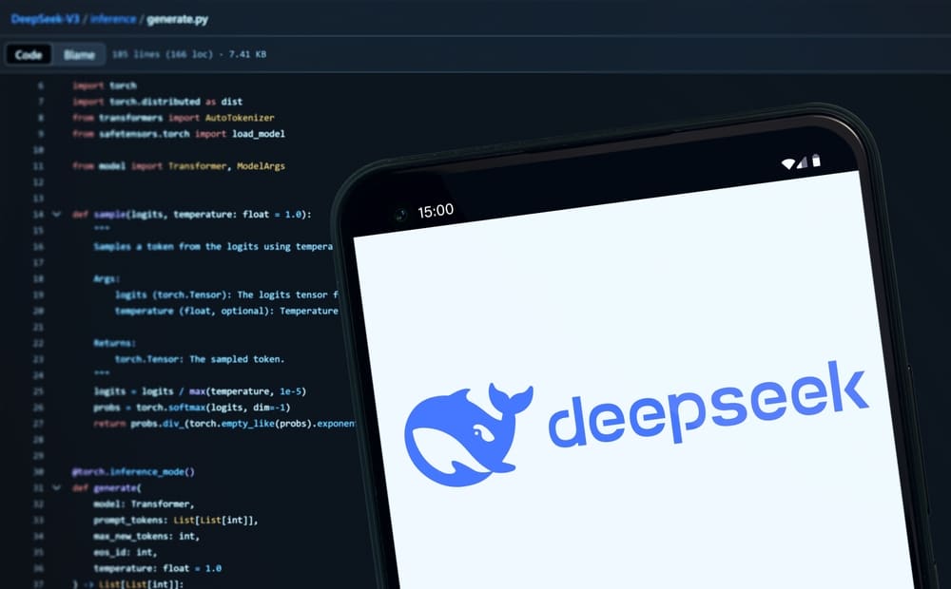Screen dimensions: 951x589
Task: Click the AutoTokenizer import text
Action: point(240,118)
